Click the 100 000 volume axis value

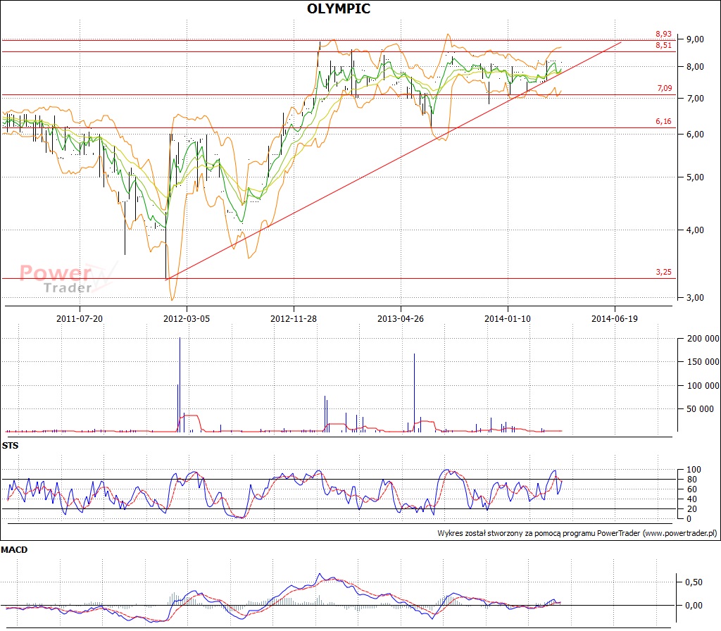pos(703,385)
